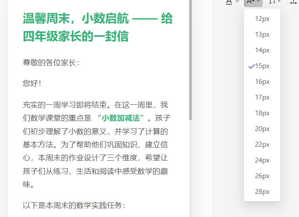Open the line height tool
This screenshot has height=217, width=299.
coord(272,2)
